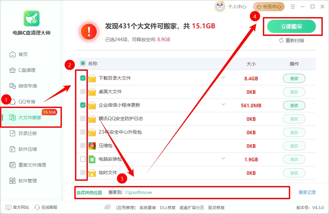Click the 大小 column header
Screen dimensions: 329x214
251,64
